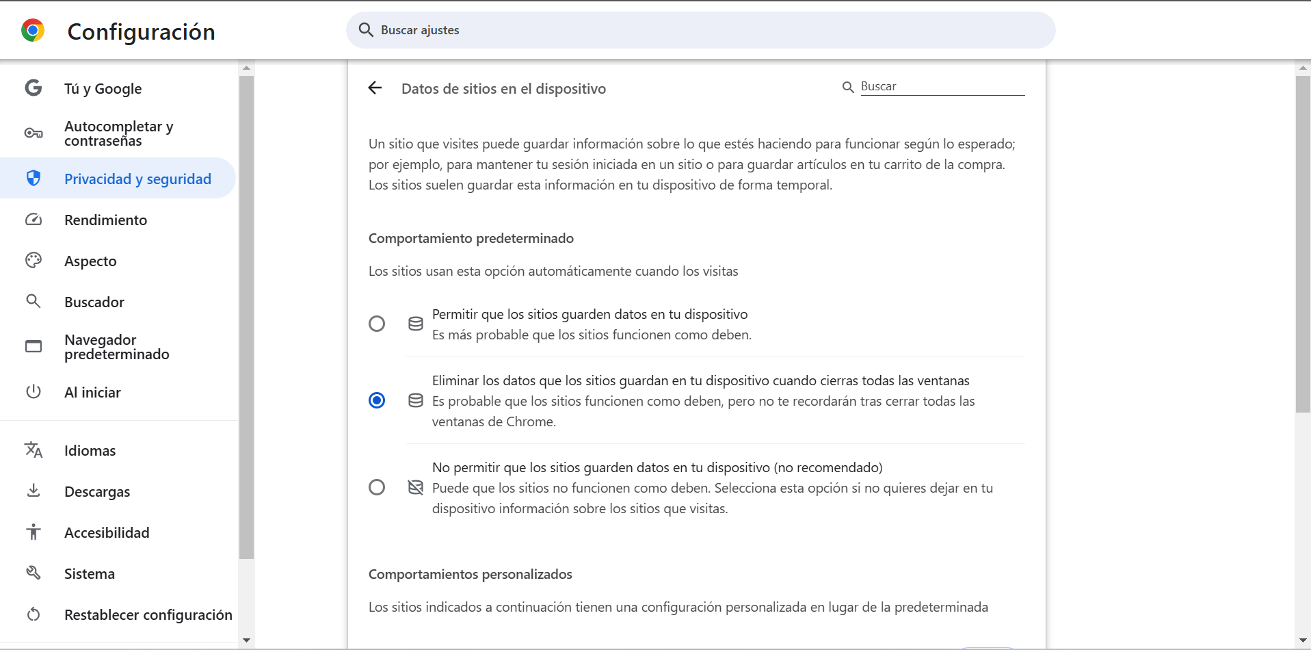
Task: Click the sidebar scrollbar's down arrow
Action: point(247,640)
